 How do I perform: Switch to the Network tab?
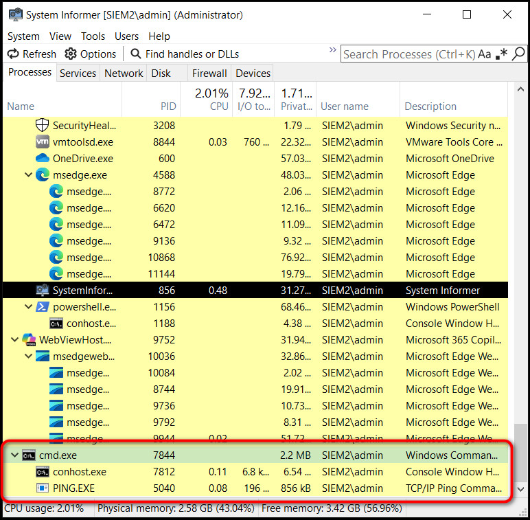124,73
